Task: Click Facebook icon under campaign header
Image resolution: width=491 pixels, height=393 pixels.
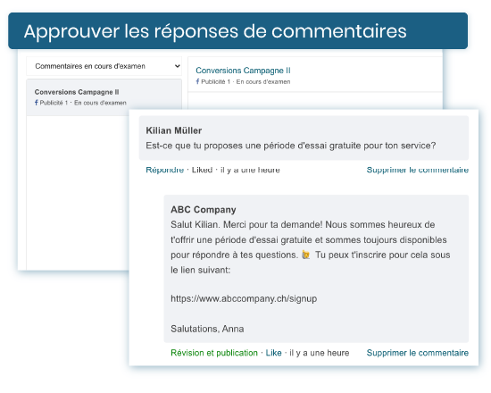Action: pos(197,81)
